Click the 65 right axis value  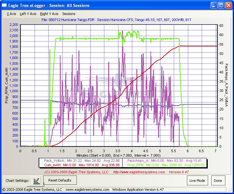click(x=221, y=26)
